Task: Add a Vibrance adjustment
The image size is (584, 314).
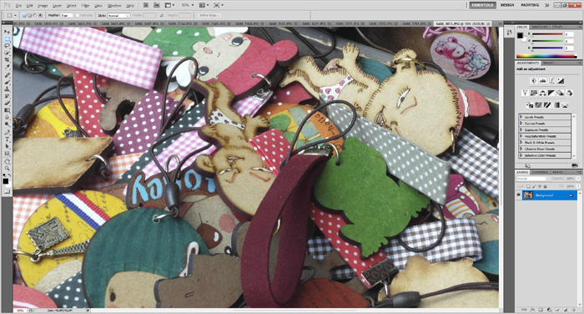Action: click(525, 93)
